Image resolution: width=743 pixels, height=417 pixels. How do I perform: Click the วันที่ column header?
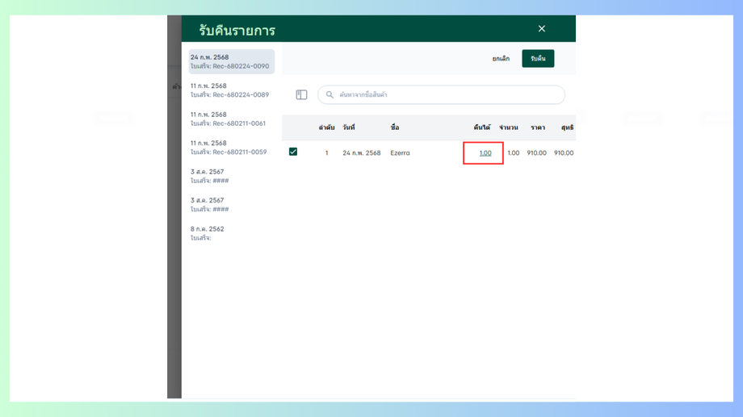pyautogui.click(x=349, y=127)
